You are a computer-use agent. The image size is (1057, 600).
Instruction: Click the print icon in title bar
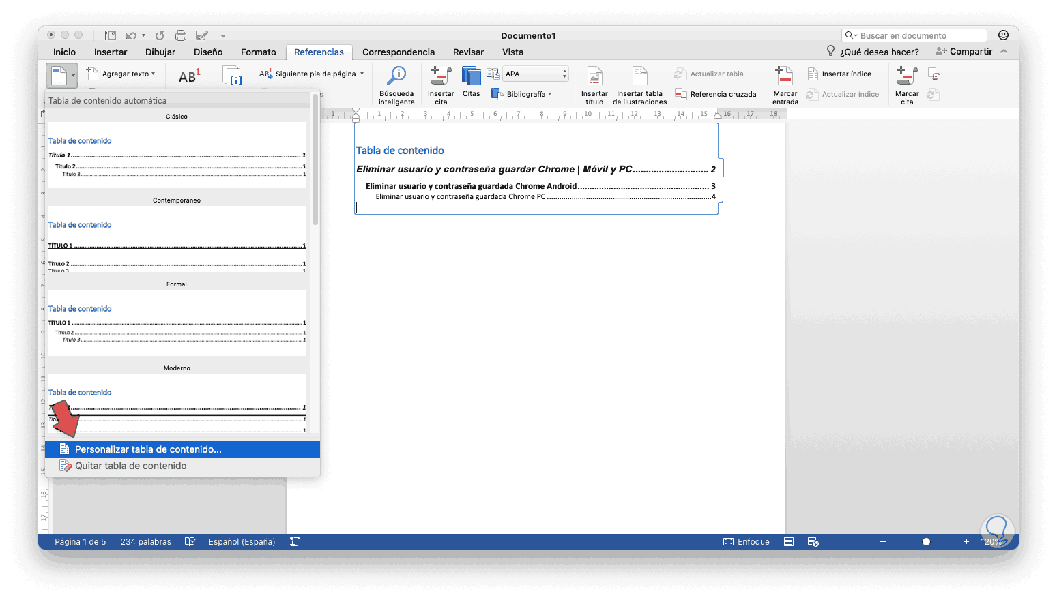[181, 35]
